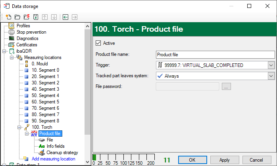
Task: Click the Measuring locations icon
Action: (19, 57)
